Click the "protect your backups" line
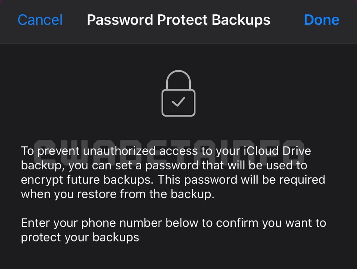The width and height of the screenshot is (357, 269). click(80, 237)
